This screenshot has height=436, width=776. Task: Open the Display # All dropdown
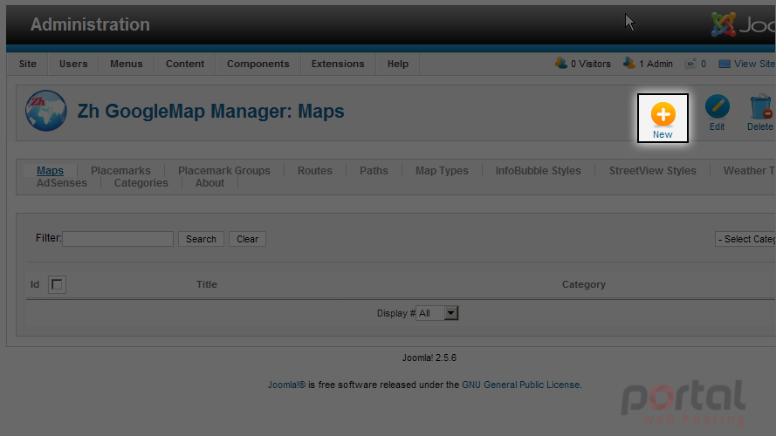(437, 313)
